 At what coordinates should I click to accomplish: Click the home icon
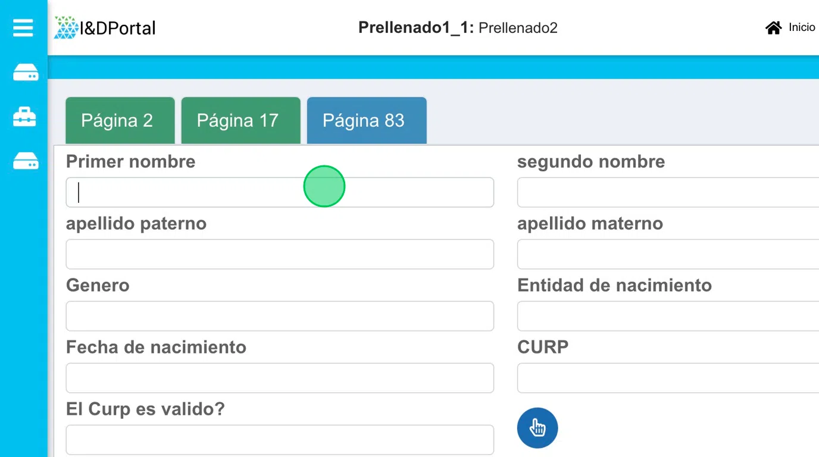pyautogui.click(x=773, y=28)
